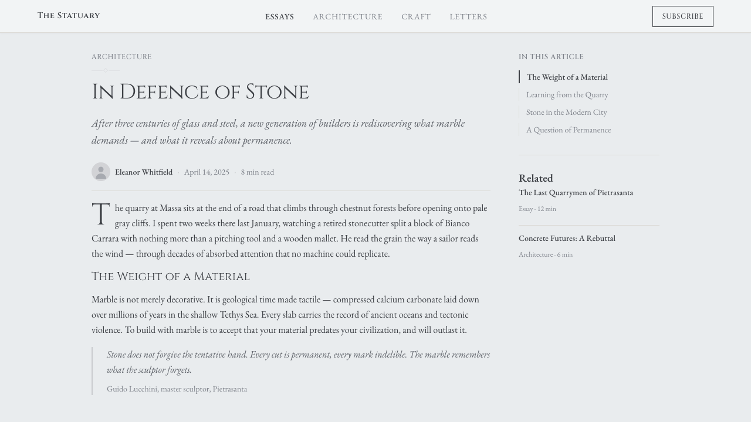Click the Subscribe button
This screenshot has height=422, width=751.
(x=683, y=16)
